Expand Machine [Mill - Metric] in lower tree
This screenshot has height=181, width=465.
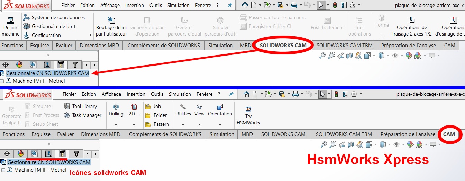pyautogui.click(x=3, y=170)
